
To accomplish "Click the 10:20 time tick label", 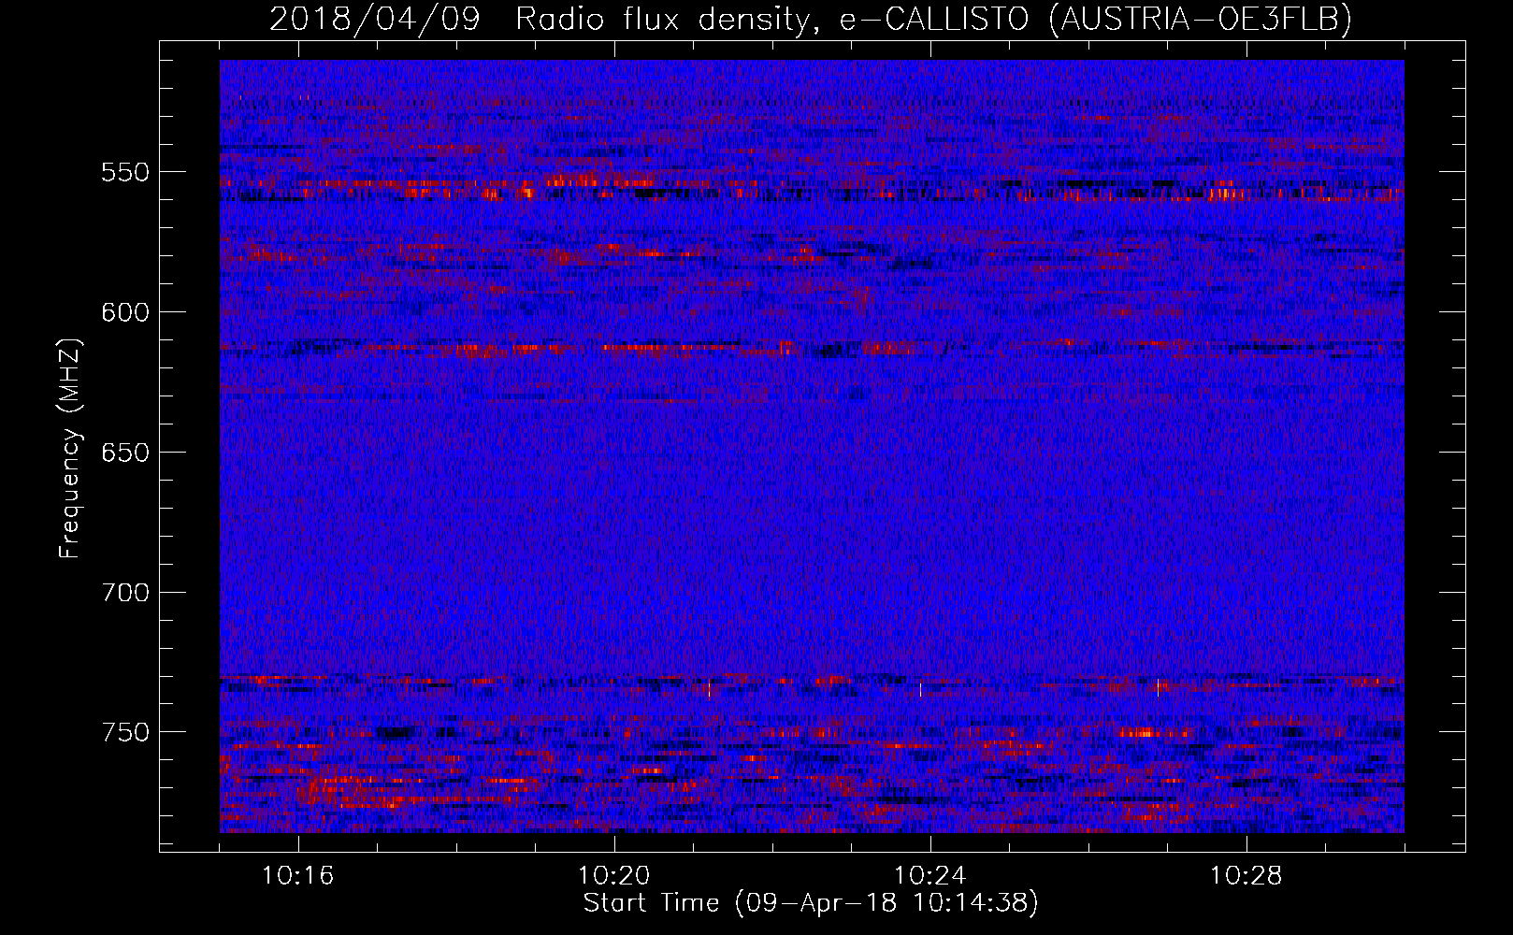I will click(x=614, y=876).
